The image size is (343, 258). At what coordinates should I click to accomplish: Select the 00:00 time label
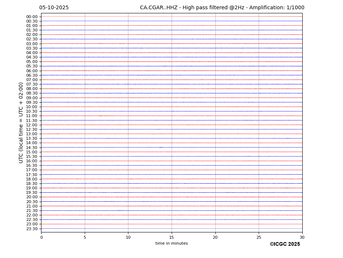click(32, 17)
